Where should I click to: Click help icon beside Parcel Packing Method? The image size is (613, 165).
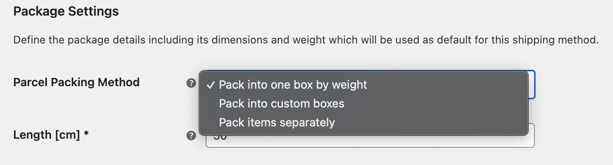pyautogui.click(x=191, y=83)
